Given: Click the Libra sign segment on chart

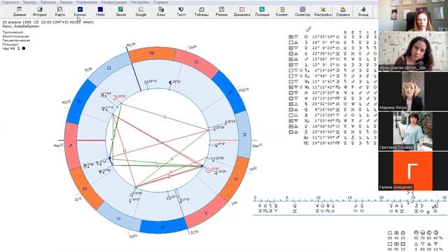Looking at the screenshot, I should pyautogui.click(x=109, y=69).
